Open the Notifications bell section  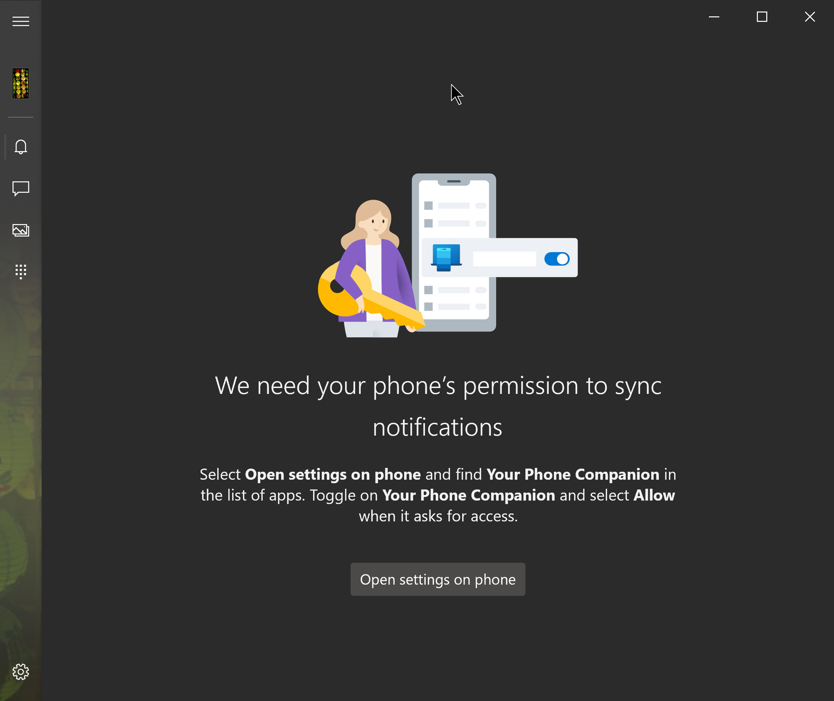point(20,147)
